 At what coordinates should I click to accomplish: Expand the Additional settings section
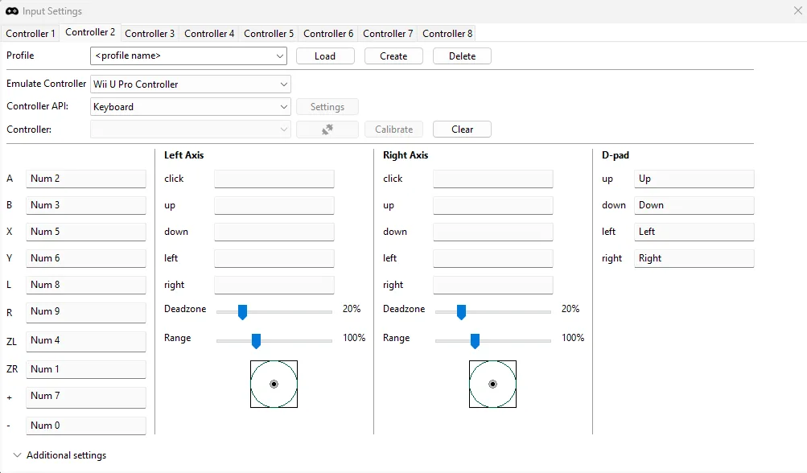click(60, 455)
